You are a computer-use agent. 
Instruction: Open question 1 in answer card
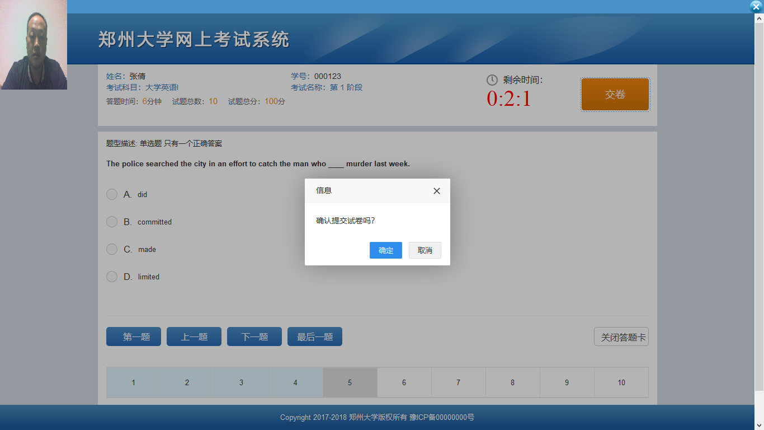[133, 382]
